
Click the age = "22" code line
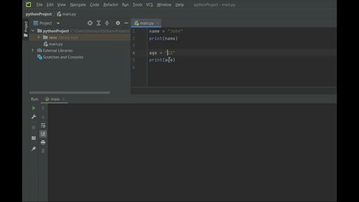[162, 53]
